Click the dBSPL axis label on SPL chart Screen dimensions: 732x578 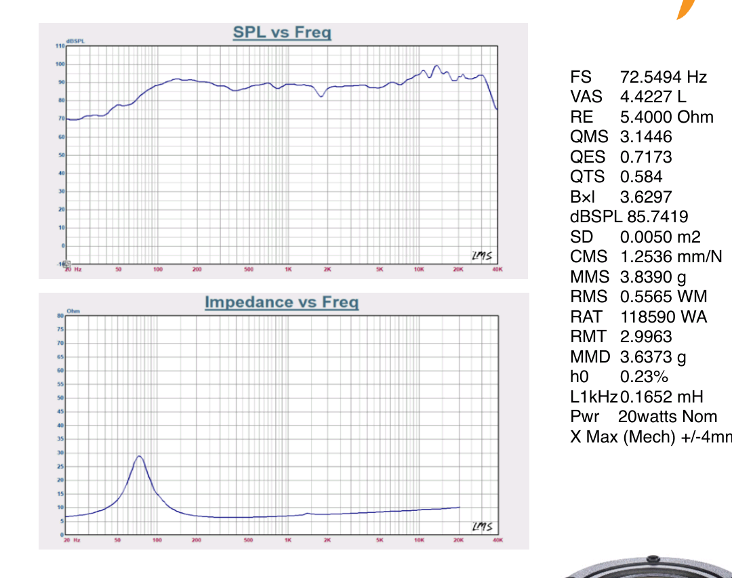(76, 41)
